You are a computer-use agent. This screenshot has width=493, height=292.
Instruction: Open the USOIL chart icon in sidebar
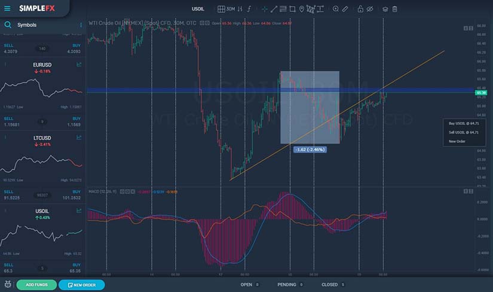(79, 211)
